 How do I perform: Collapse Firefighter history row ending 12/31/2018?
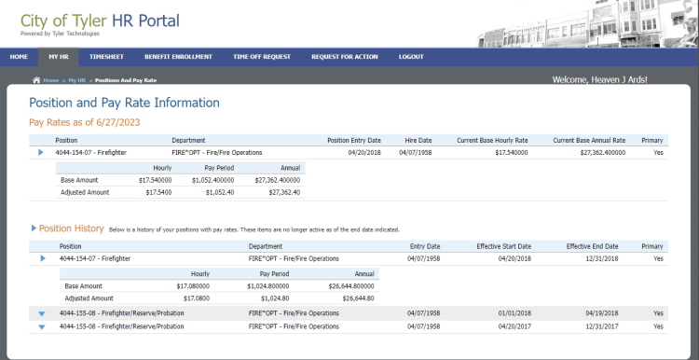(43, 258)
